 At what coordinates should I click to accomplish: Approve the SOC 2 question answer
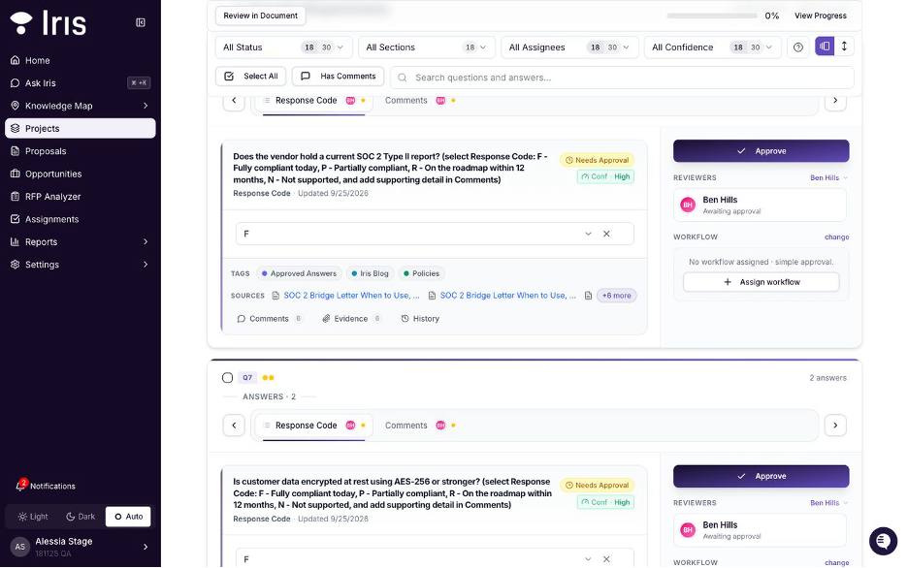(761, 151)
